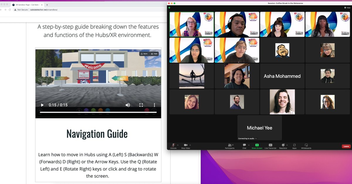Screen dimensions: 352x184
Task: Click the red Leave button
Action: [x=346, y=146]
